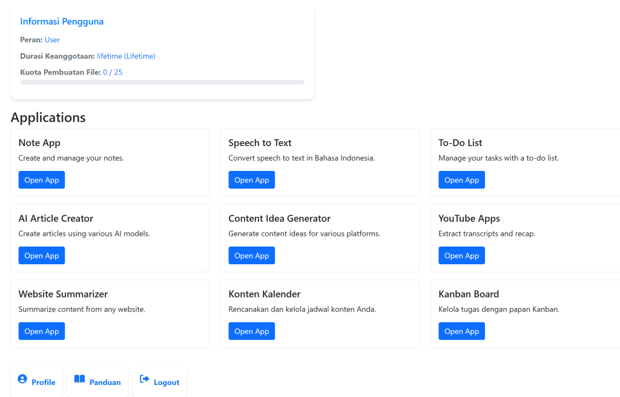Open the Kanban Board app
The height and width of the screenshot is (397, 620).
461,332
